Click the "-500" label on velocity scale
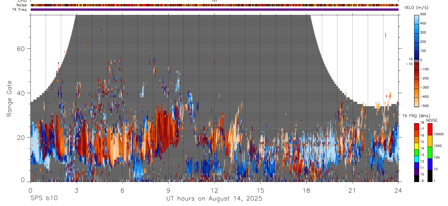The height and width of the screenshot is (206, 448). 424,106
